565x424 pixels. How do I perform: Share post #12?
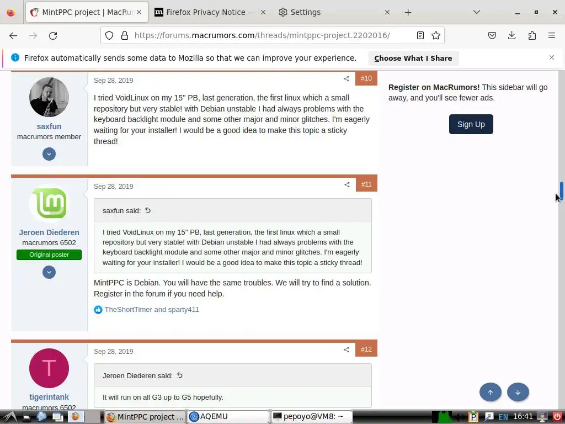[x=347, y=349]
